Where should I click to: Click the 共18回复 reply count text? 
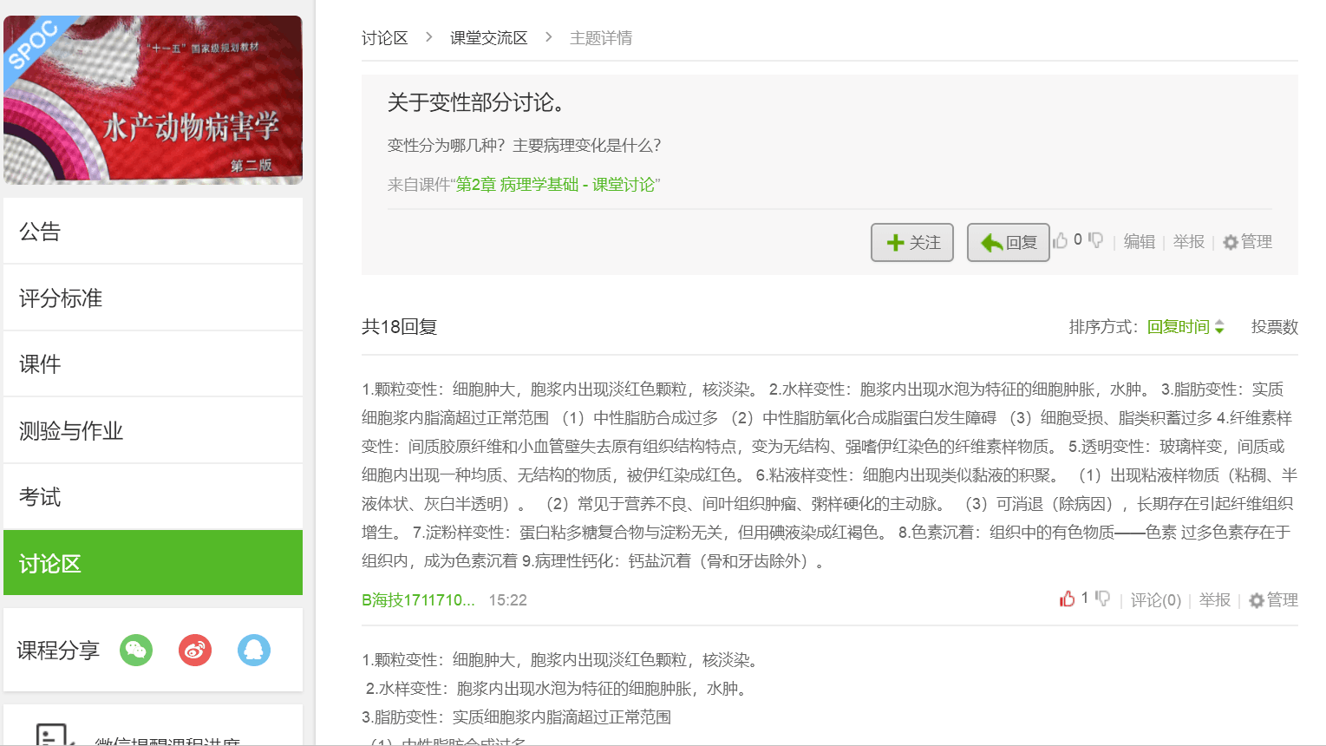[399, 327]
